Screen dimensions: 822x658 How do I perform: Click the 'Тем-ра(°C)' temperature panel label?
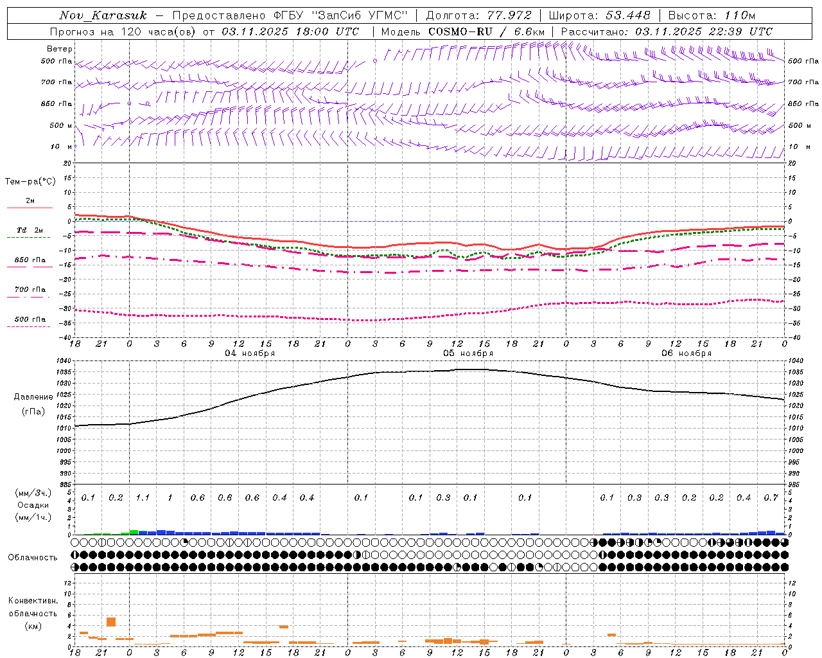click(x=30, y=182)
